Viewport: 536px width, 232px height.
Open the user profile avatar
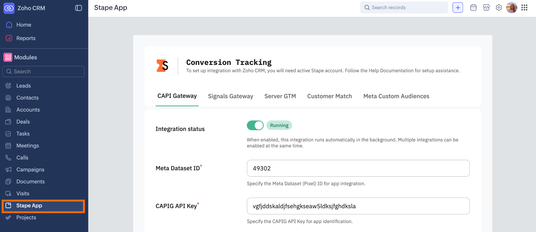[512, 8]
